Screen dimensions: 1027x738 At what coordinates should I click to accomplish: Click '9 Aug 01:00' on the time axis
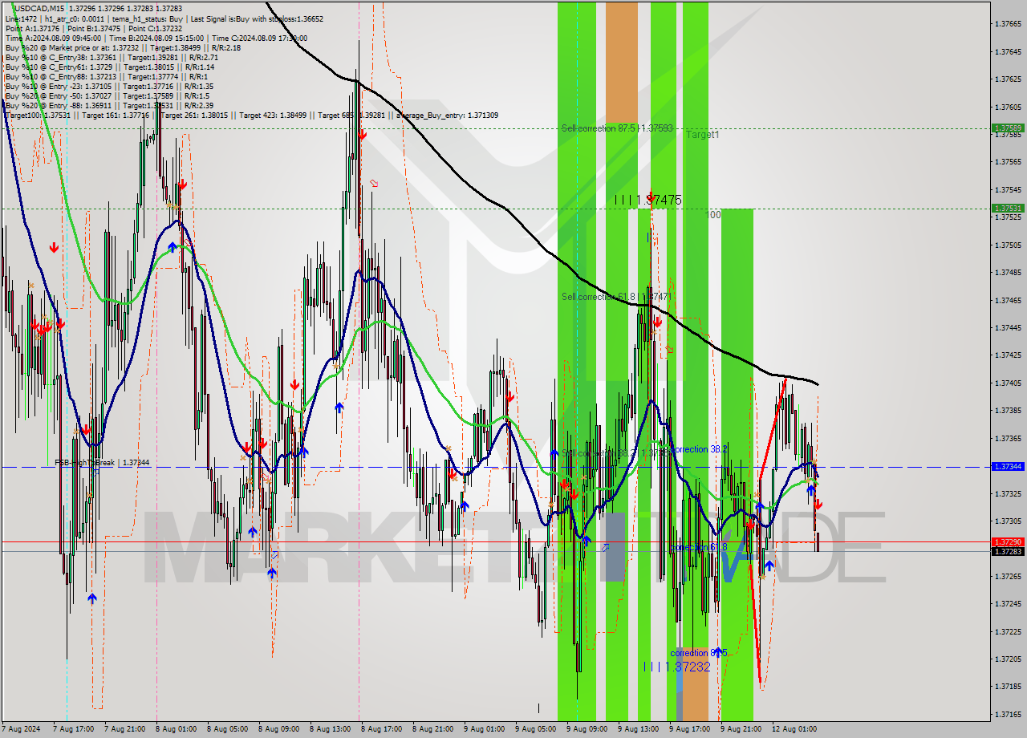pyautogui.click(x=484, y=729)
